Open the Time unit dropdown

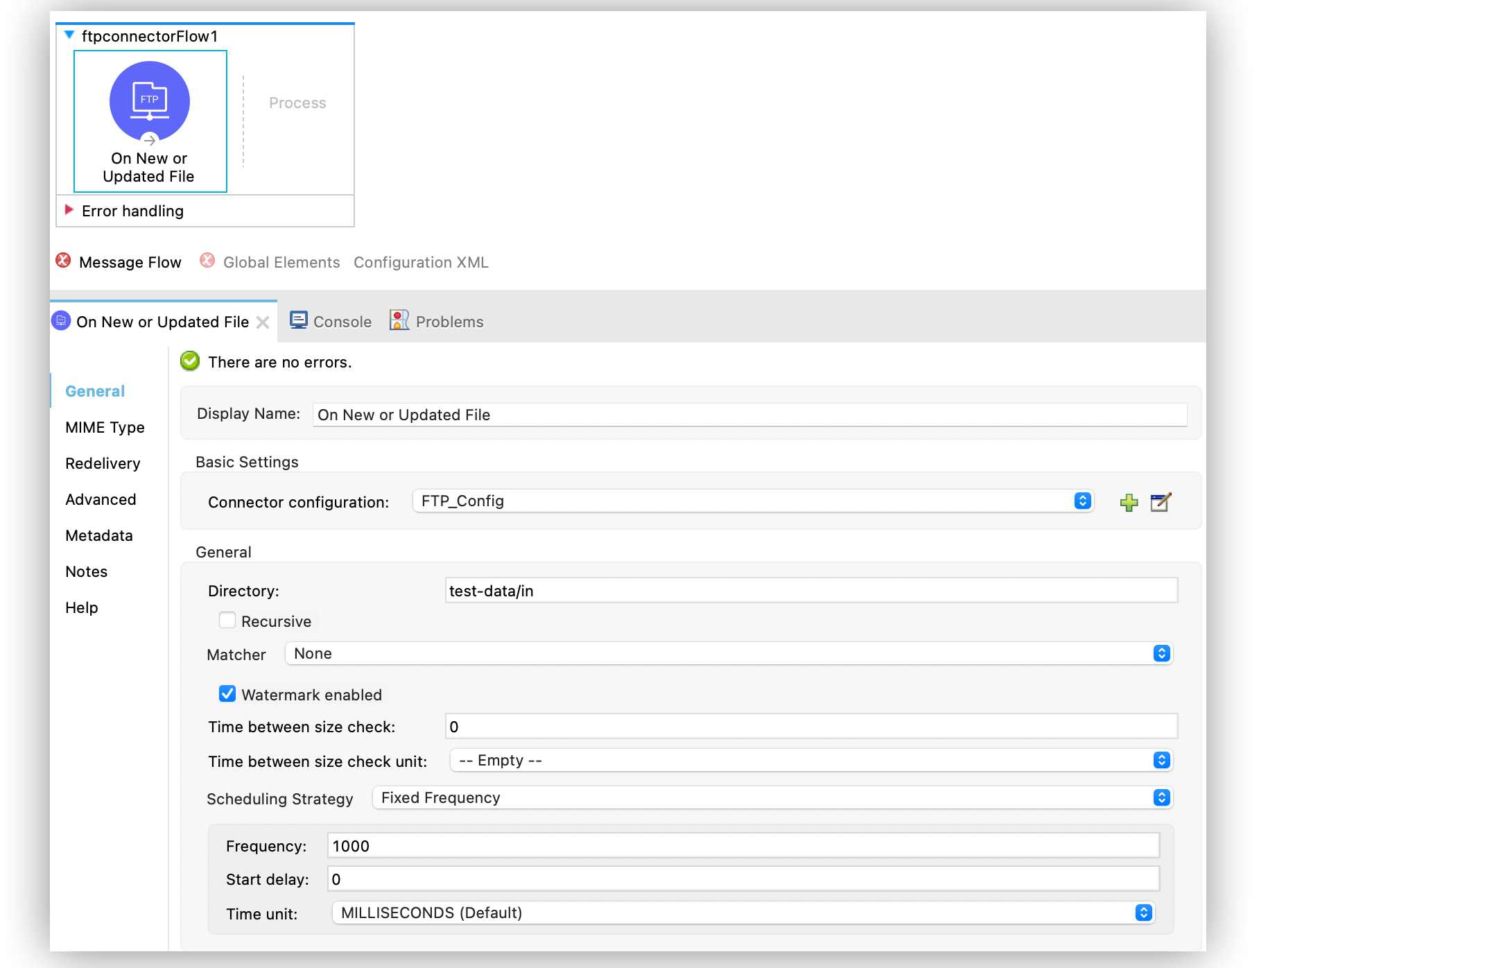pyautogui.click(x=743, y=913)
